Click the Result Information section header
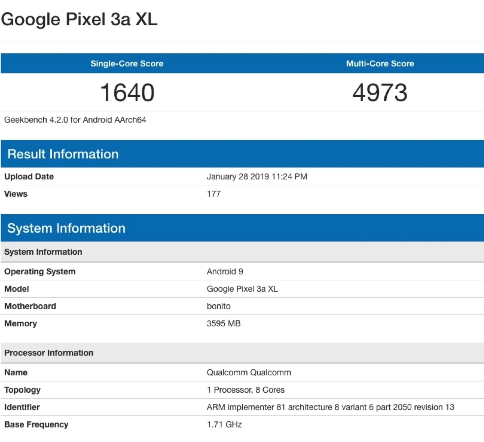 coord(63,154)
